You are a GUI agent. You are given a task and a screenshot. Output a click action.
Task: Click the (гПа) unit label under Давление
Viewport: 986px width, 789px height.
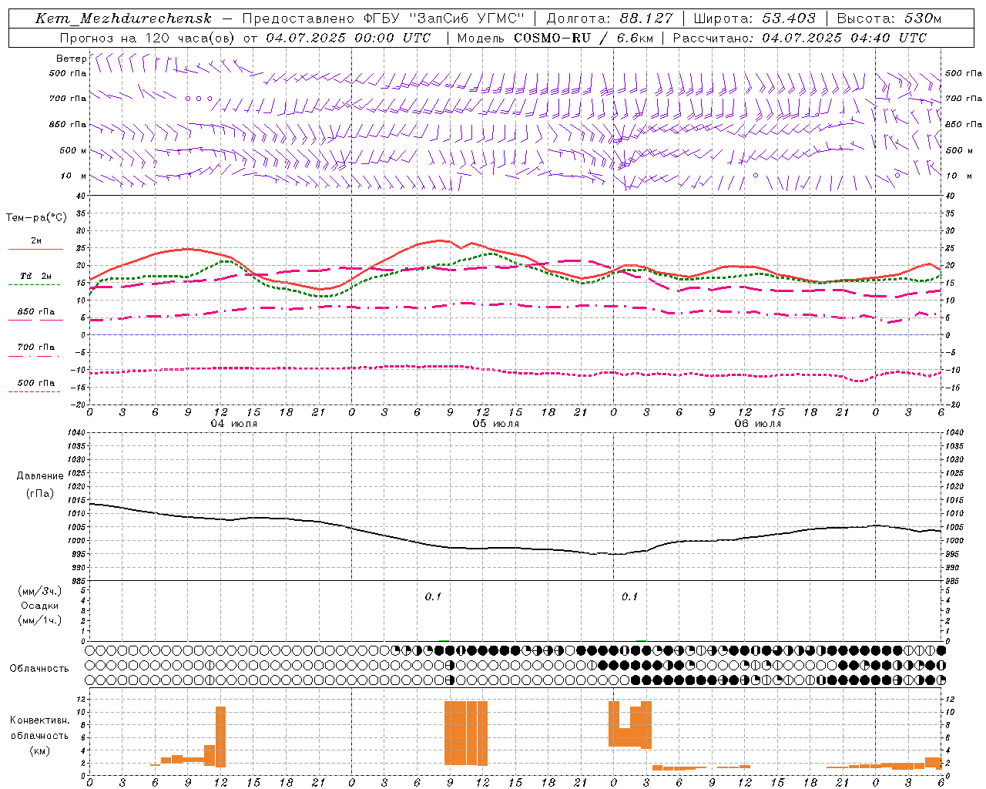pos(40,494)
